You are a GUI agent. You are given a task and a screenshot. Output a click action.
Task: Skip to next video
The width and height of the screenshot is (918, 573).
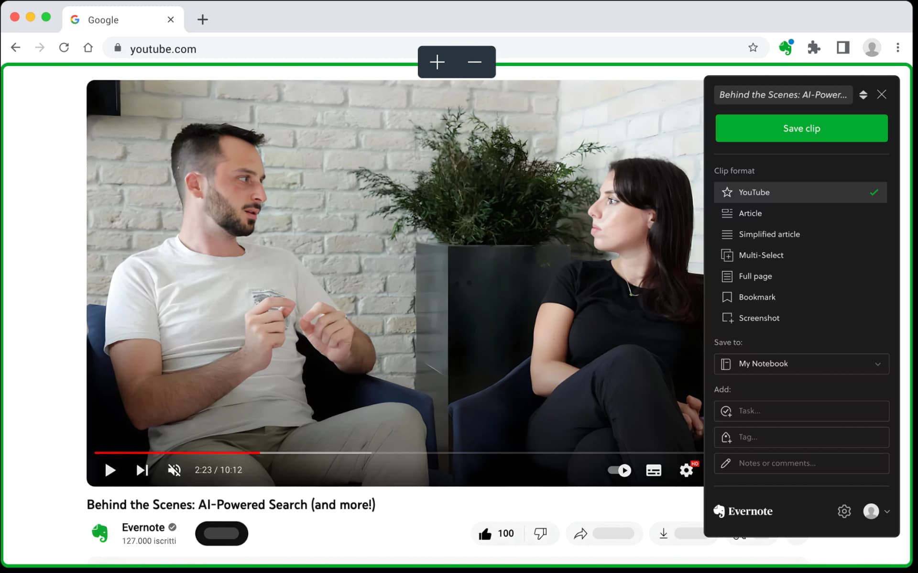click(x=142, y=470)
